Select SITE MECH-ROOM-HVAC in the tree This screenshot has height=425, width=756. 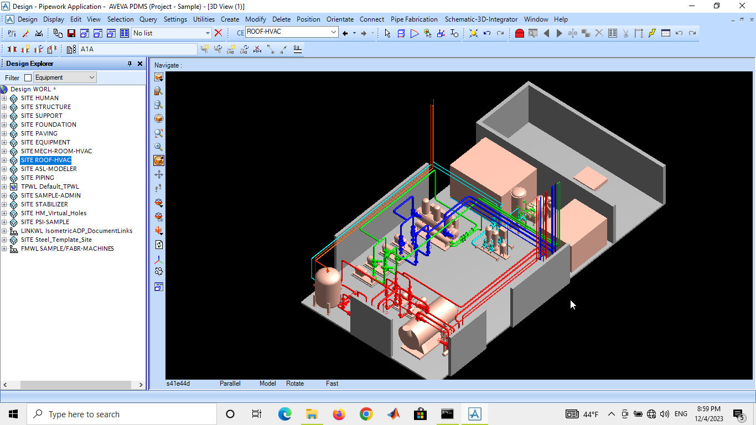(x=56, y=151)
